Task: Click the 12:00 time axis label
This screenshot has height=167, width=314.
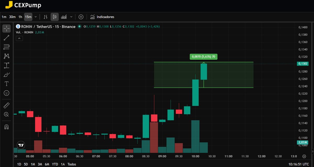Action: pyautogui.click(x=261, y=156)
